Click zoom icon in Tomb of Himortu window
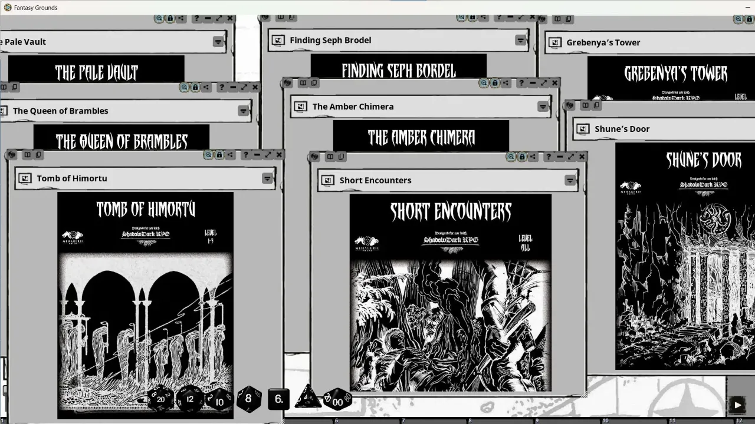The image size is (755, 424). (208, 155)
